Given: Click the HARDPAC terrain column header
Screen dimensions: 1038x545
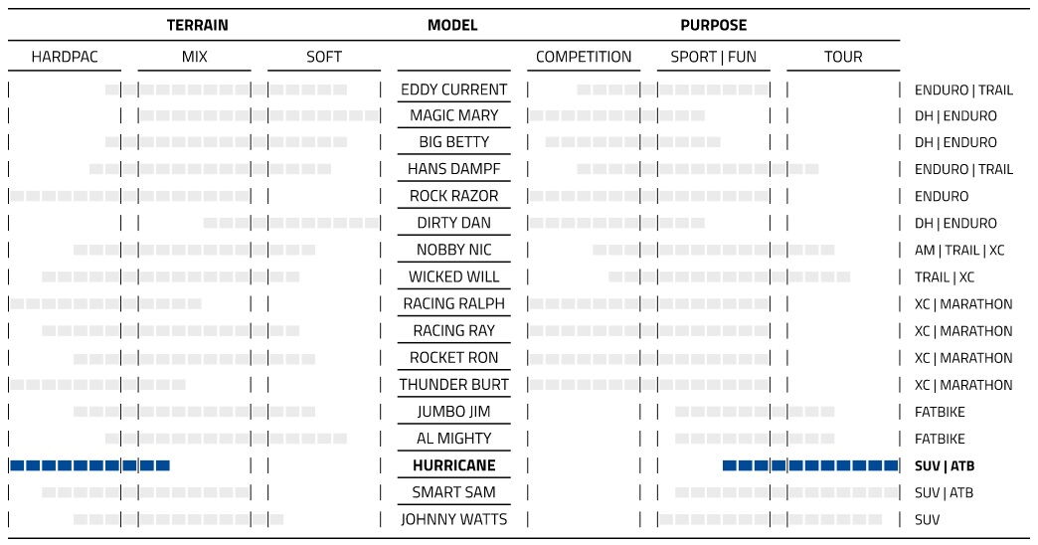Looking at the screenshot, I should click(x=65, y=57).
